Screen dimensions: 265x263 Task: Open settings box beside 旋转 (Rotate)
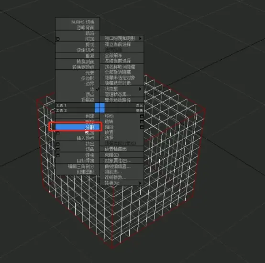pos(142,121)
